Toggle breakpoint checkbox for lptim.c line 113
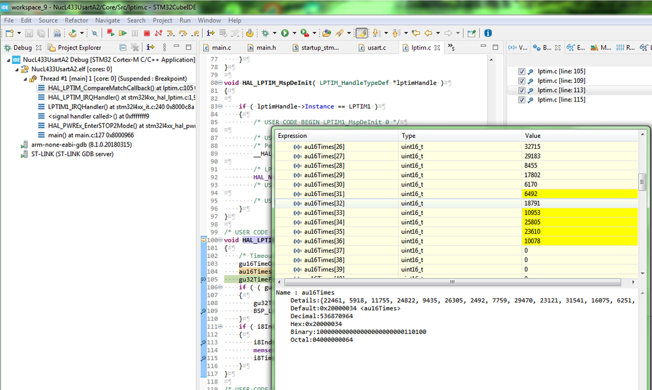652x390 pixels. pyautogui.click(x=522, y=90)
